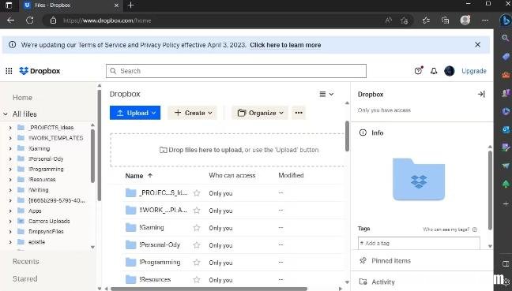Open the Organize dropdown

[260, 113]
